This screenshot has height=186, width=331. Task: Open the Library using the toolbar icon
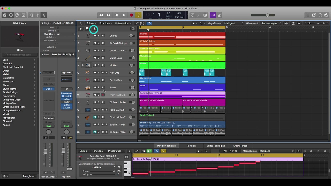5,15
